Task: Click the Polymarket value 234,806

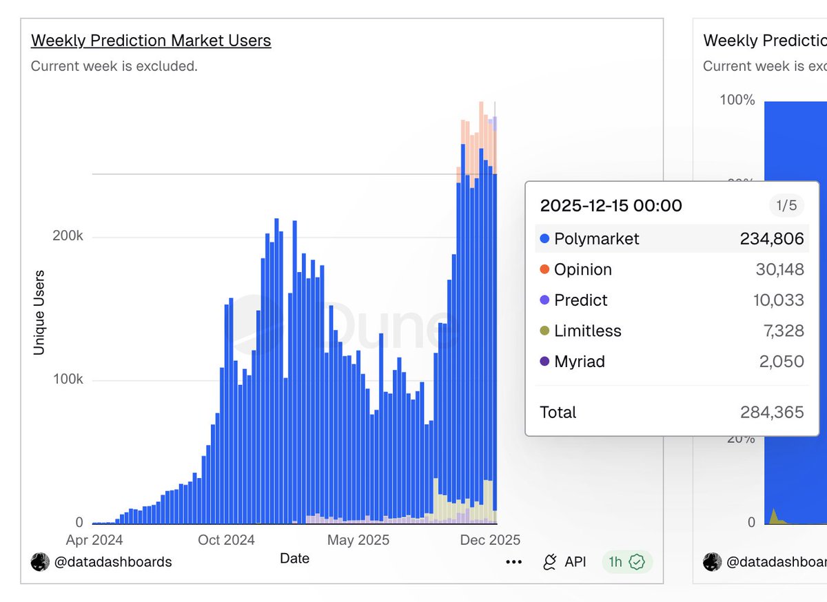Action: point(772,239)
